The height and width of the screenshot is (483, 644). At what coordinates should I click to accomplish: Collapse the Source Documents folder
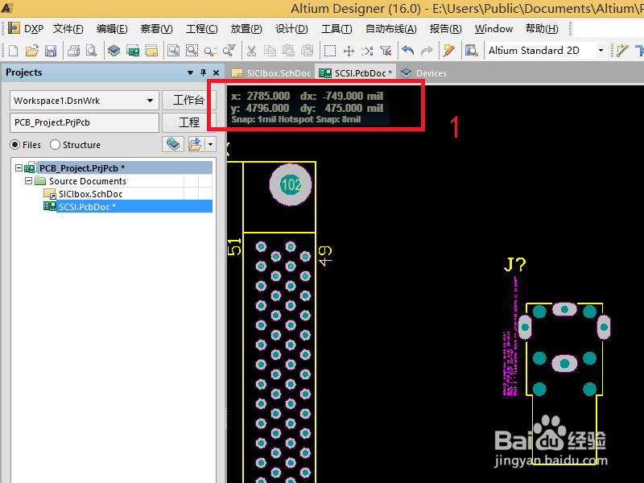tap(28, 181)
